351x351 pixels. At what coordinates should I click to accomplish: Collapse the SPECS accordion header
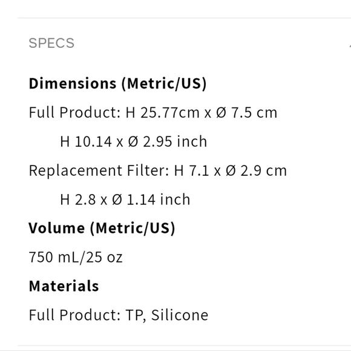[184, 43]
